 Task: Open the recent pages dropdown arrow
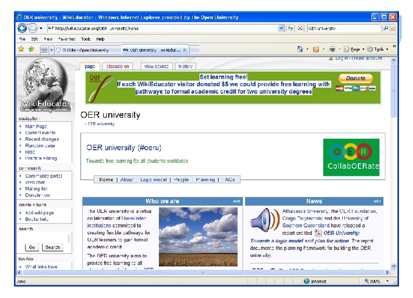pyautogui.click(x=41, y=28)
